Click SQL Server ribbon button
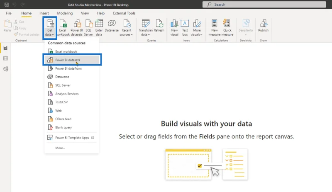 click(88, 28)
